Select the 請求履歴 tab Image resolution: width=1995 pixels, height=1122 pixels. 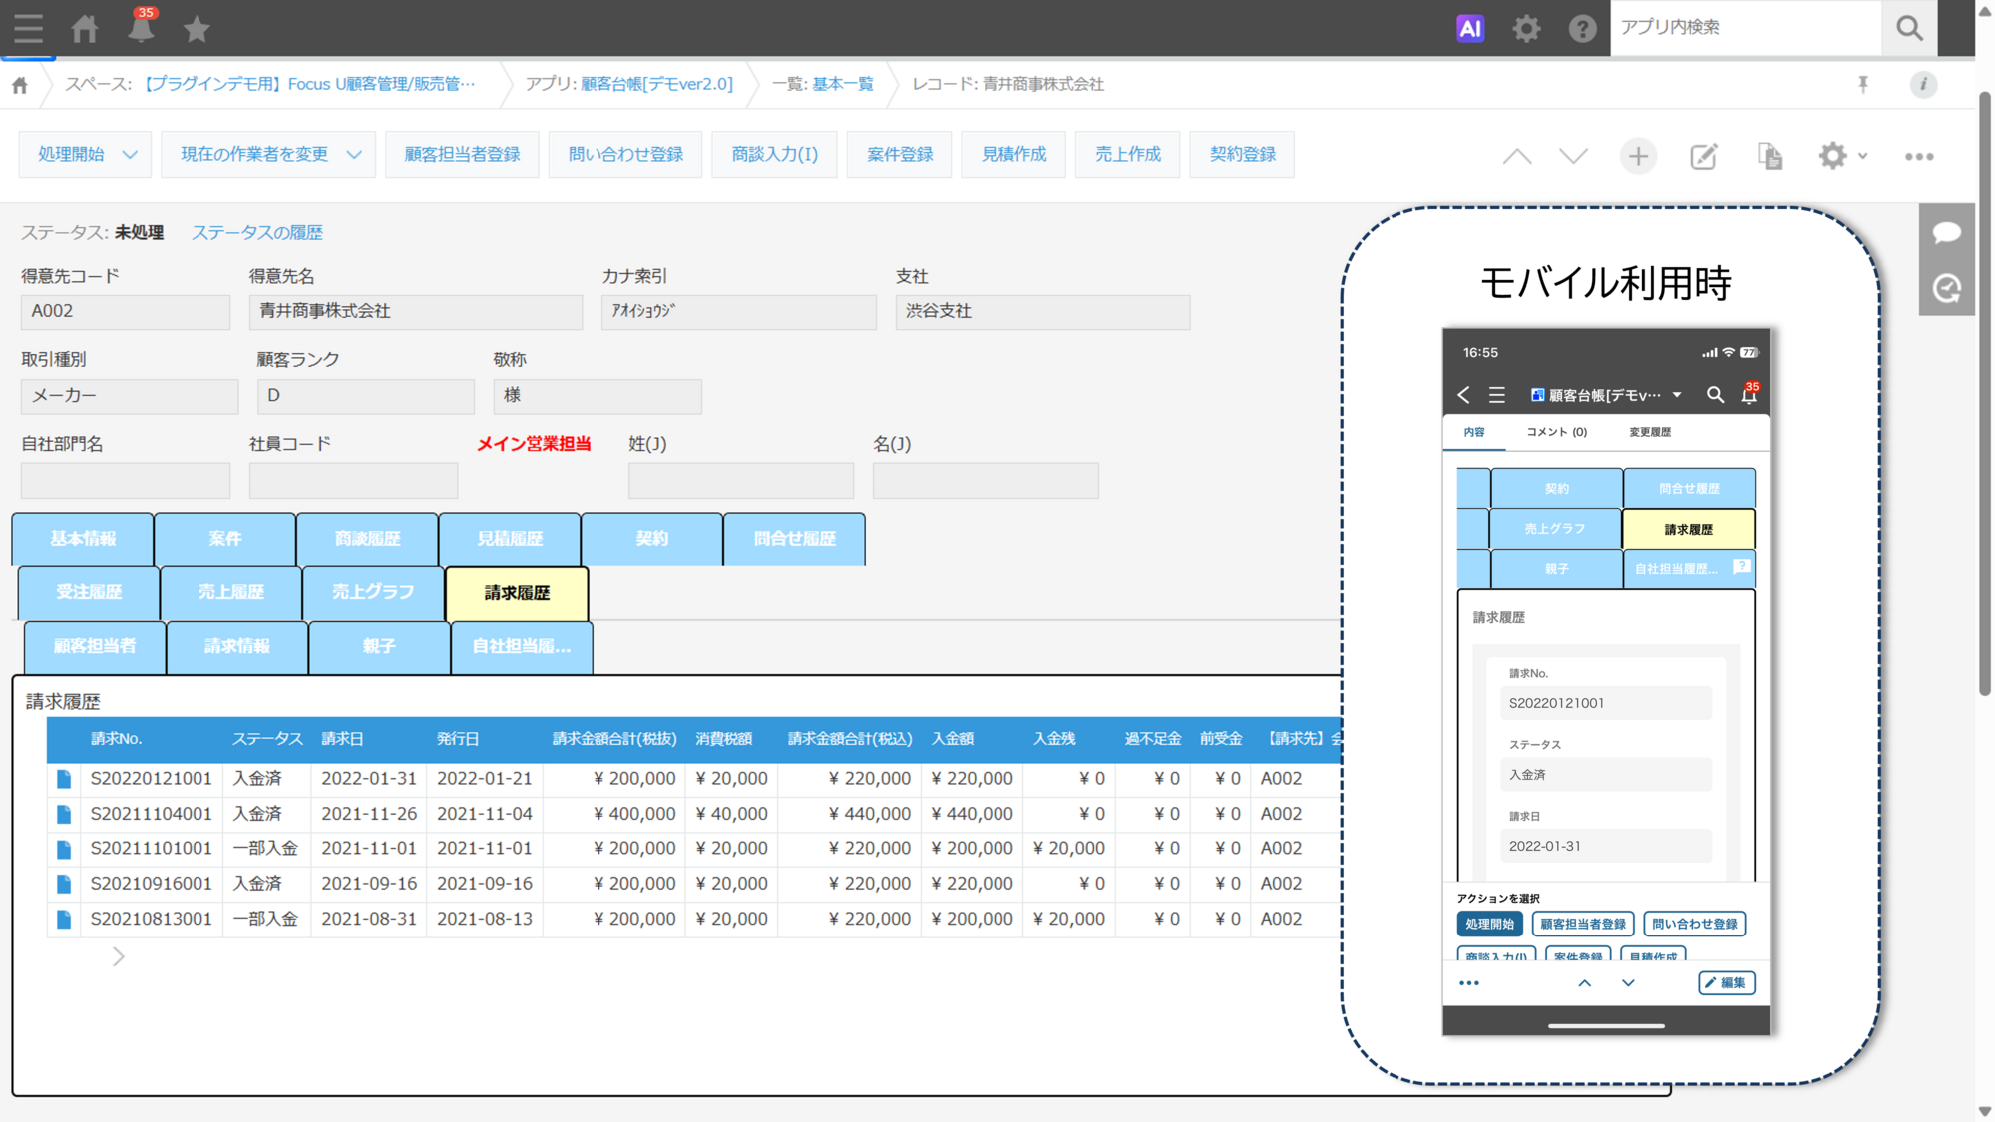[x=517, y=593]
